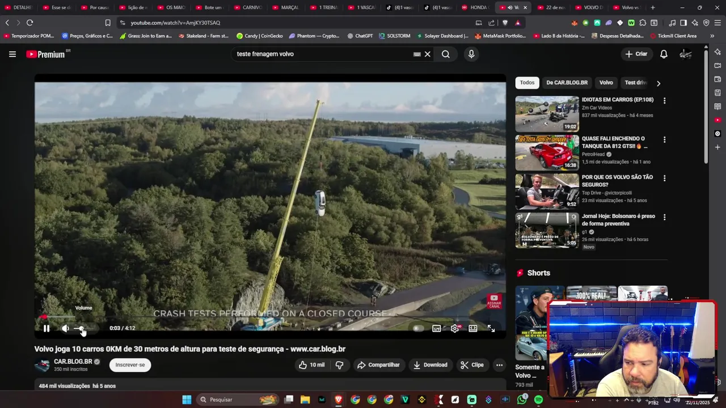This screenshot has height=408, width=726.
Task: Click the Compartilhar share button
Action: 378,365
